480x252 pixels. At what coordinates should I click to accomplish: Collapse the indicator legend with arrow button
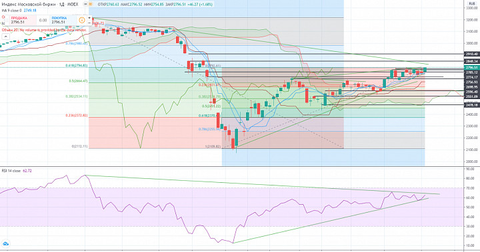[5, 37]
